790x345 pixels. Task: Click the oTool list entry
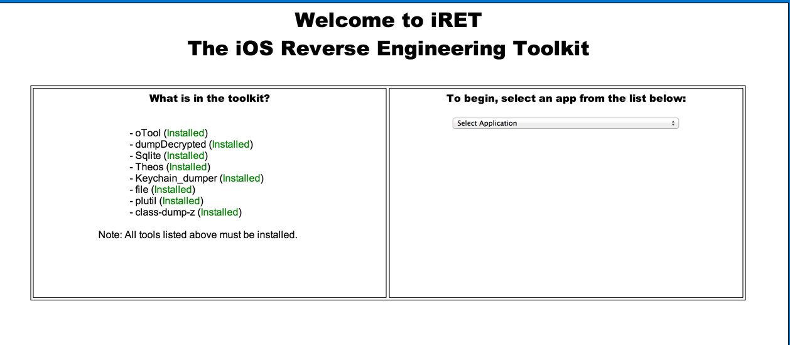(148, 133)
